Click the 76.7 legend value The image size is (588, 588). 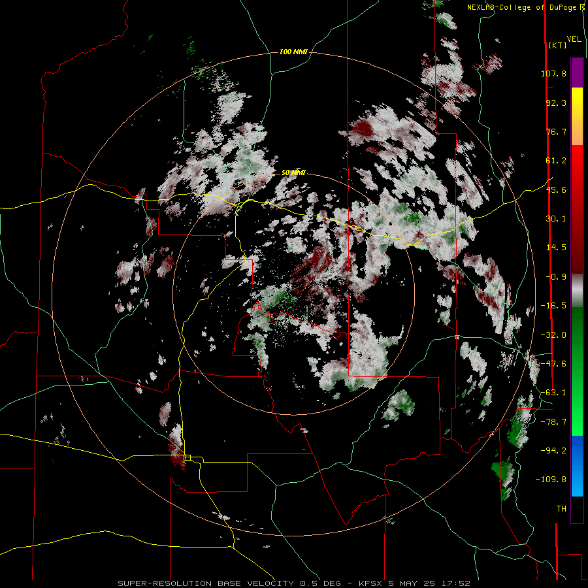tap(556, 131)
